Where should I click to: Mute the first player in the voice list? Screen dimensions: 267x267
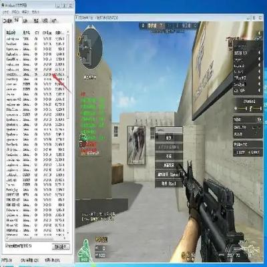tap(259, 53)
